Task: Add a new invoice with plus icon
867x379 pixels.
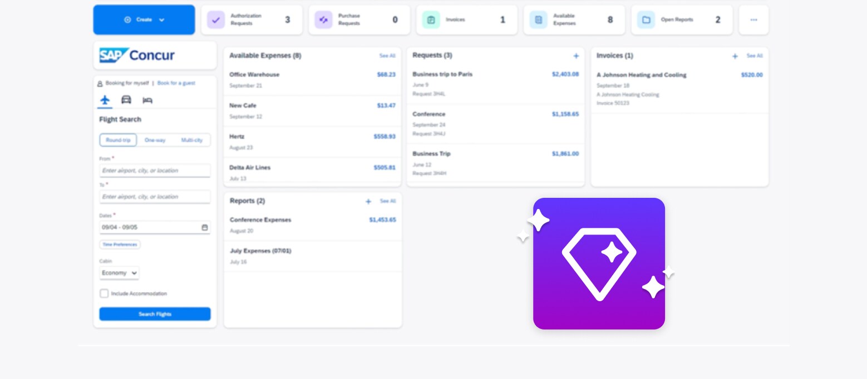Action: tap(735, 56)
